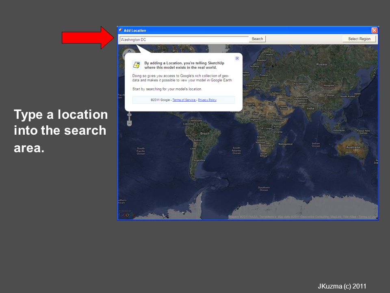Image resolution: width=390 pixels, height=293 pixels.
Task: Open the Terms of Use map link
Action: coord(368,217)
